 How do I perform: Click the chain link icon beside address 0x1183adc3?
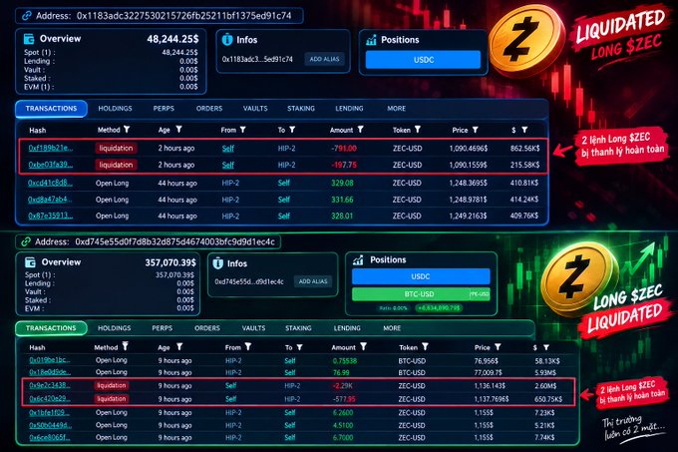pyautogui.click(x=27, y=16)
